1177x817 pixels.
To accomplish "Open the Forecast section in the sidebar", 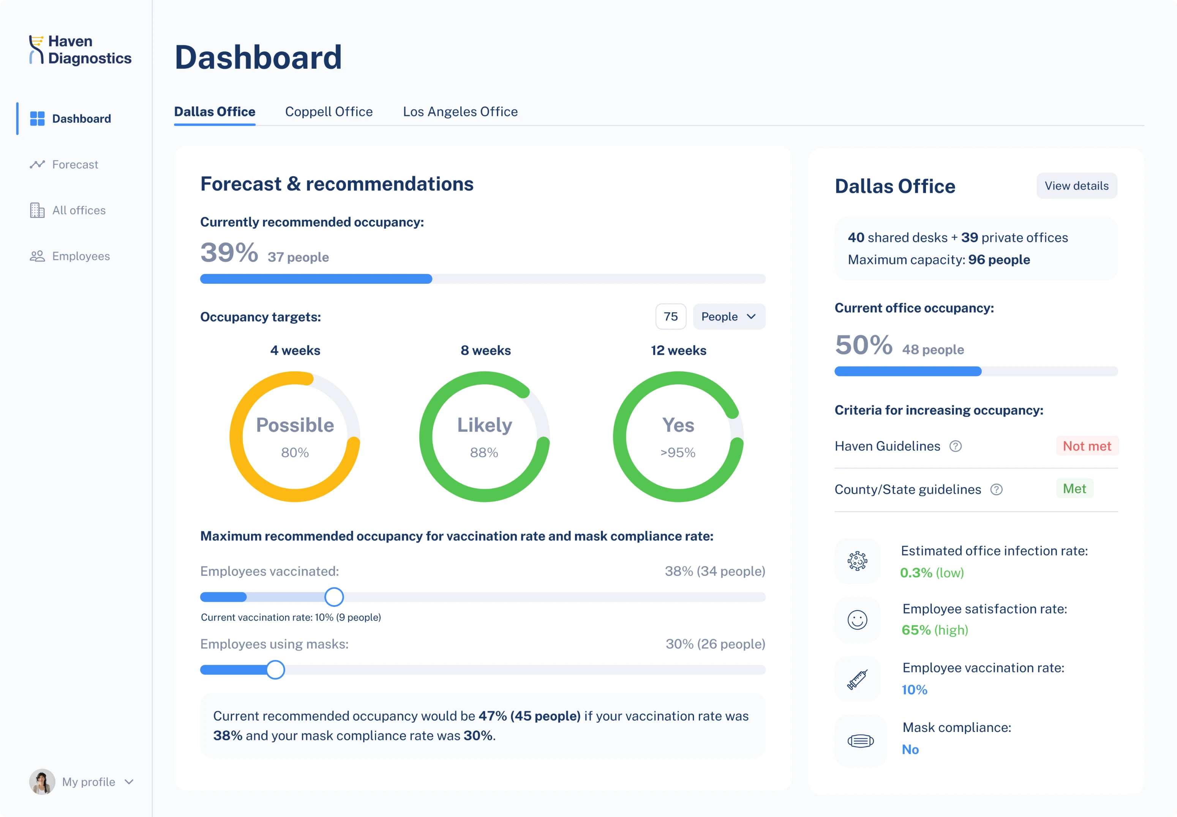I will point(75,164).
